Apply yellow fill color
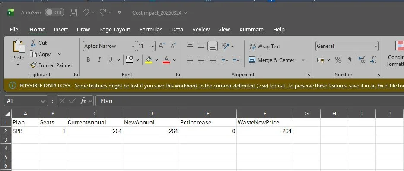This screenshot has height=171, width=404. [x=149, y=60]
